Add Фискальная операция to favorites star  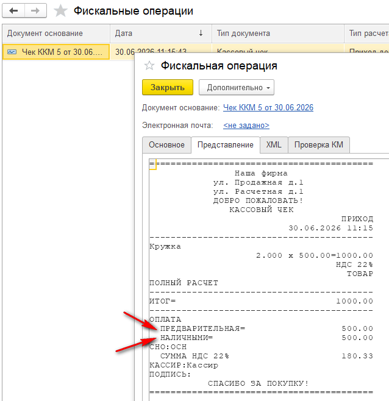pos(149,66)
